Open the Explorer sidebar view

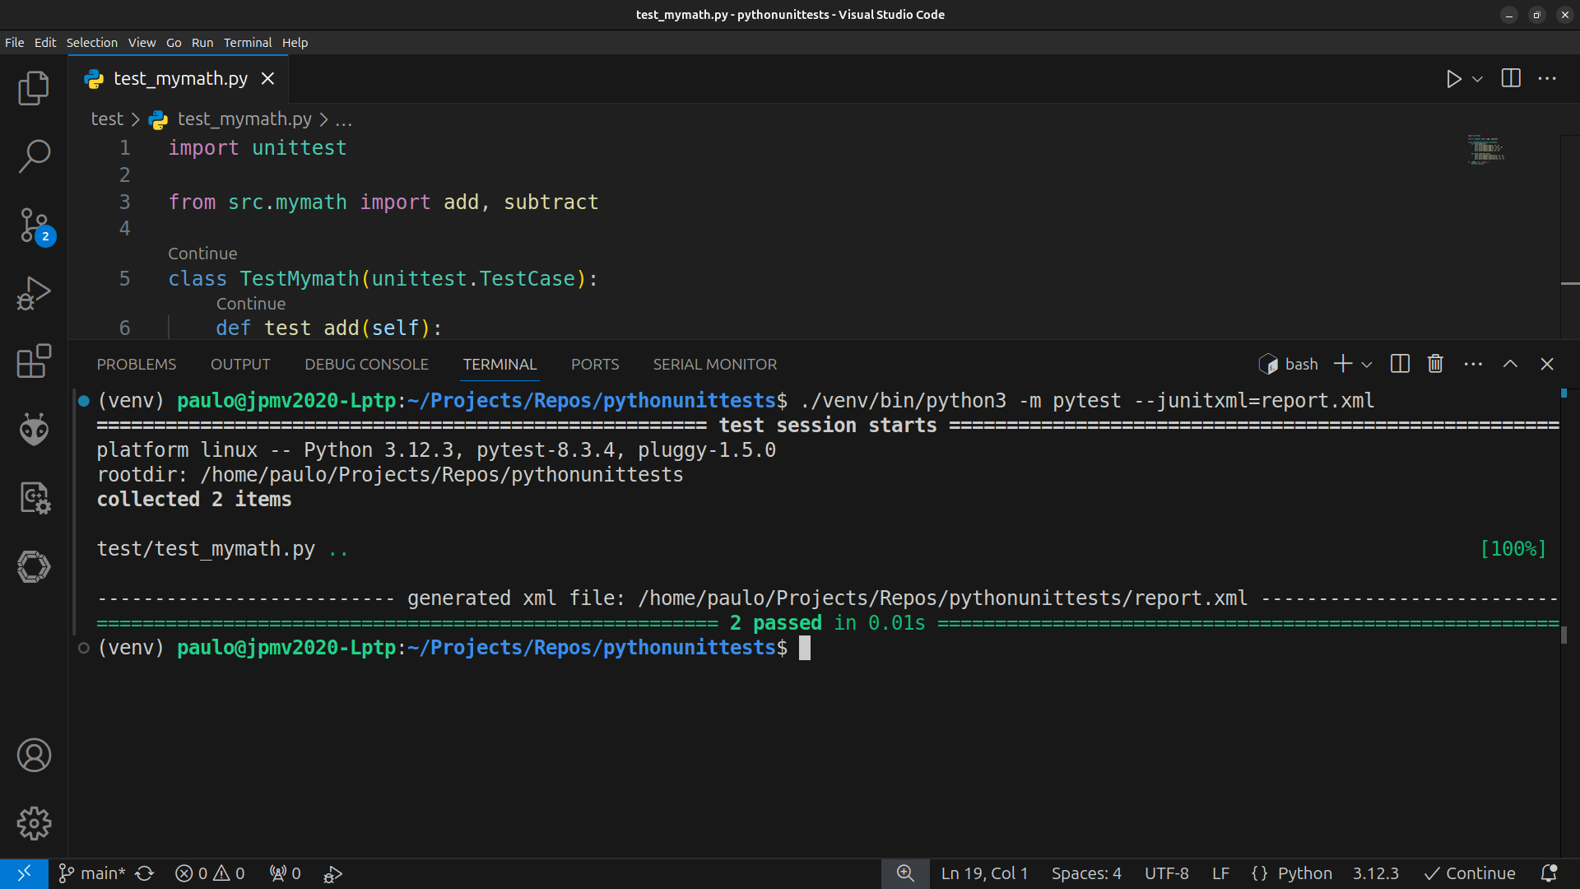[34, 88]
